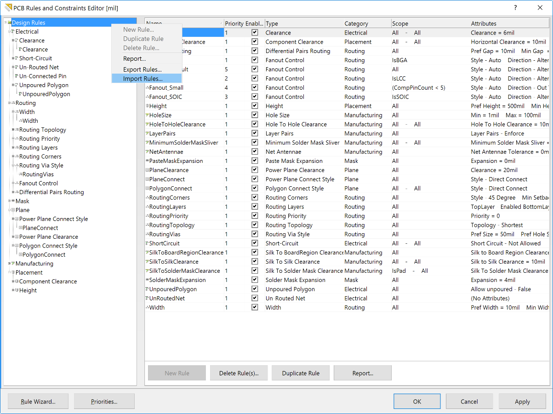Click the Report... button below table
Screen dimensions: 553x414
(363, 373)
